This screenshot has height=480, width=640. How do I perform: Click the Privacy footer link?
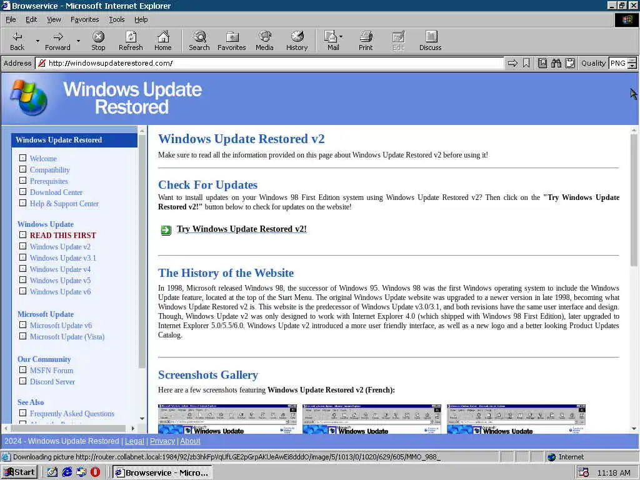click(x=162, y=441)
